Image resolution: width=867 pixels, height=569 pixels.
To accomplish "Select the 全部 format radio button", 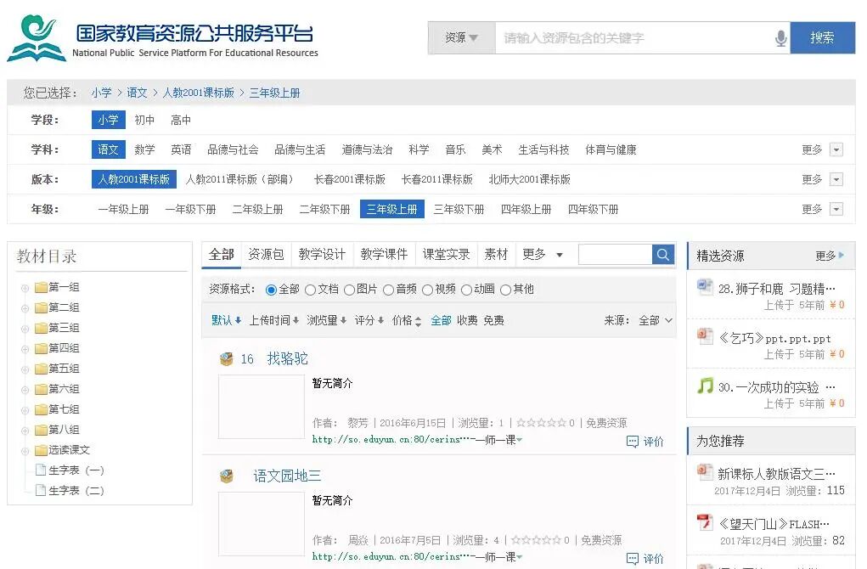I will pyautogui.click(x=271, y=290).
